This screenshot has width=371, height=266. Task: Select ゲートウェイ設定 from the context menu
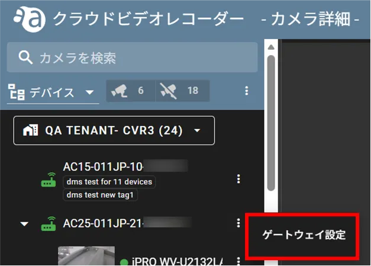(x=304, y=235)
